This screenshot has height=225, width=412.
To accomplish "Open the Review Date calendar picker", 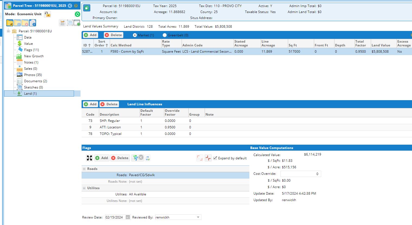I will [128, 217].
